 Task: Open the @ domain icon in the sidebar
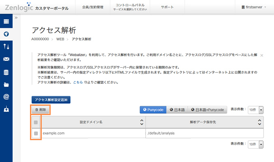click(6, 96)
